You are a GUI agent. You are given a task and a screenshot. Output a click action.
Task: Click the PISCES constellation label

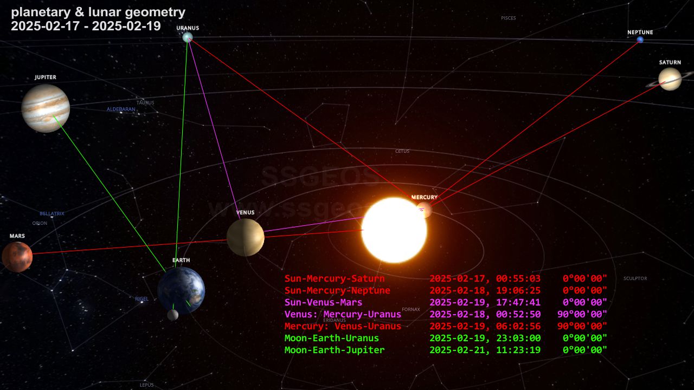(509, 18)
